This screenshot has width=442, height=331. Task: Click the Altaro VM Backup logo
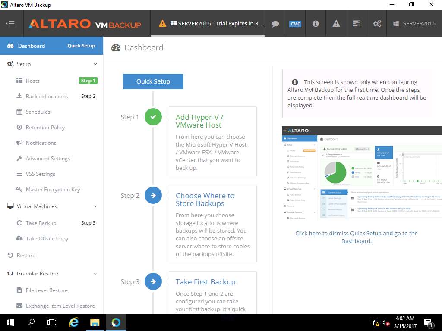[85, 24]
